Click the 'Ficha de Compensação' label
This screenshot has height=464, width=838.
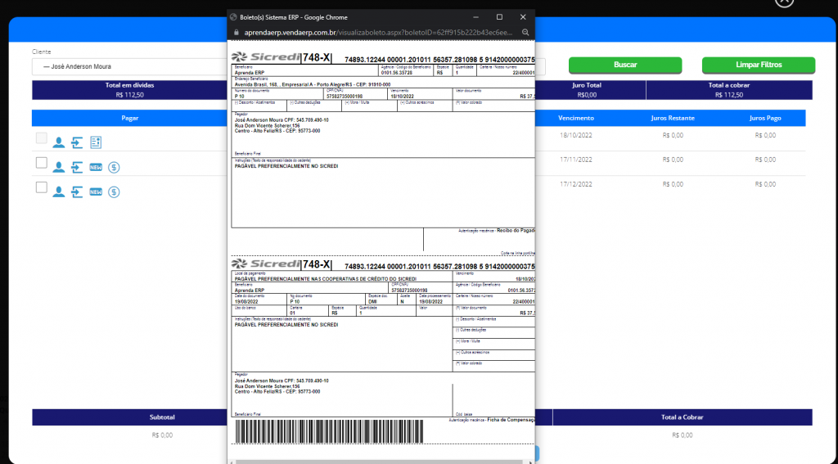pos(511,420)
